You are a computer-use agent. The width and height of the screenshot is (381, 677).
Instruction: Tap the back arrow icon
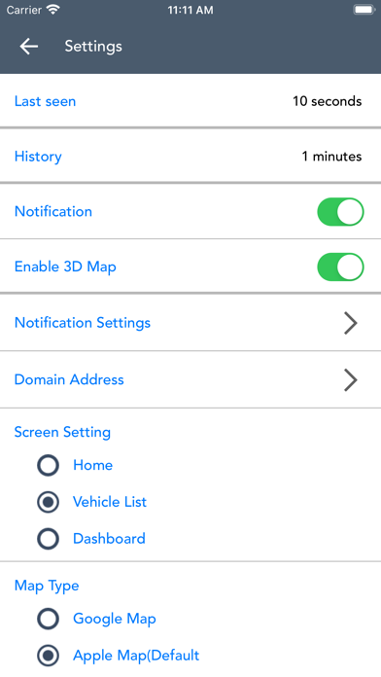(29, 46)
